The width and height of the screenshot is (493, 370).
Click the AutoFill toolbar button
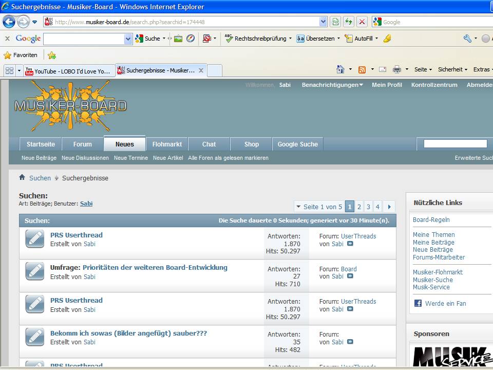pyautogui.click(x=359, y=39)
